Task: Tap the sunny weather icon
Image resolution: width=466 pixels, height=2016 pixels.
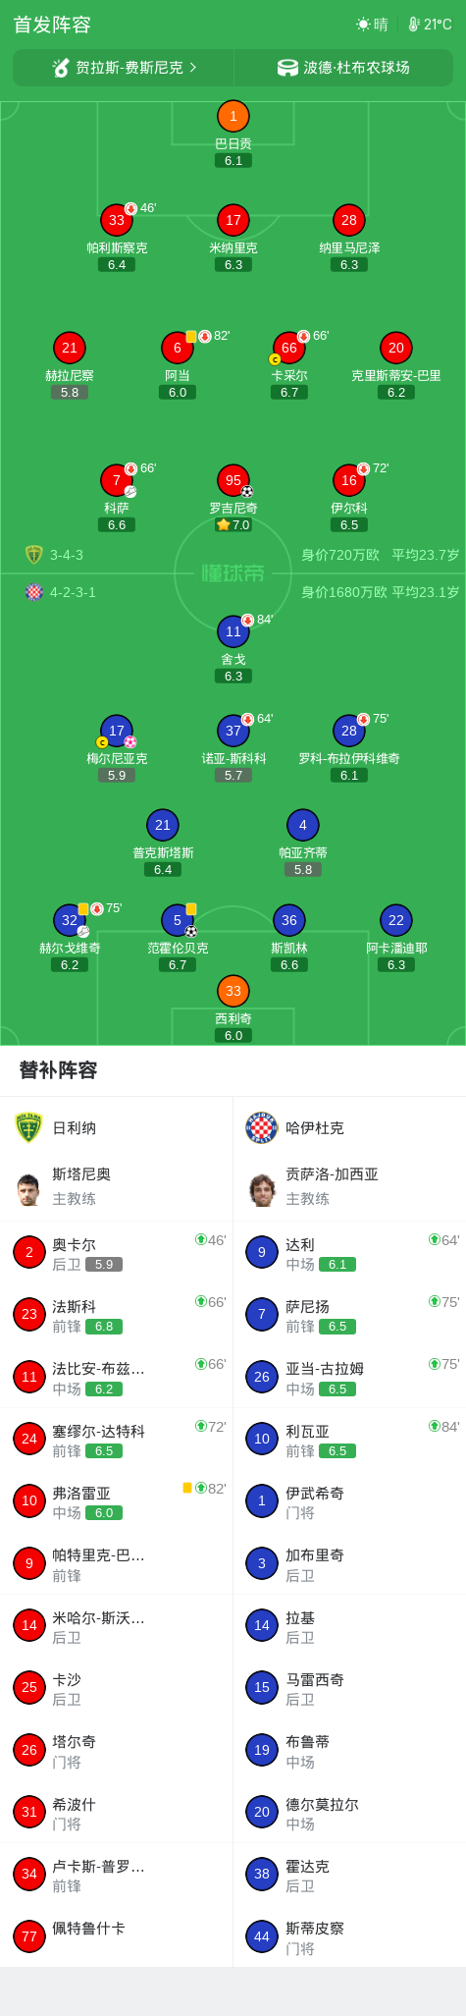Action: point(363,25)
